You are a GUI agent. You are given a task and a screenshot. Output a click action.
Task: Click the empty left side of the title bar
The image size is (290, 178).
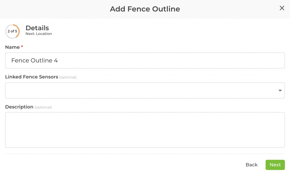(42, 9)
